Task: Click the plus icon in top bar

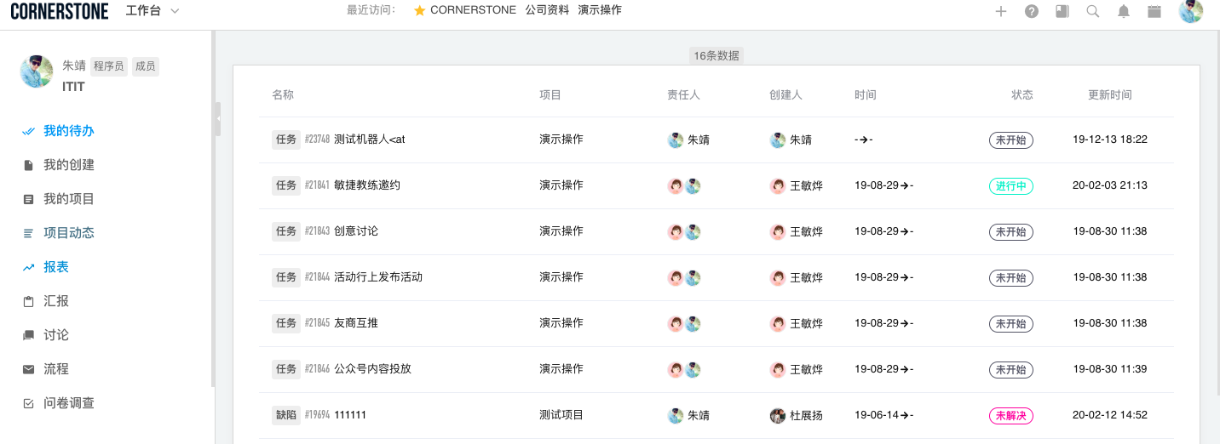Action: [1001, 11]
